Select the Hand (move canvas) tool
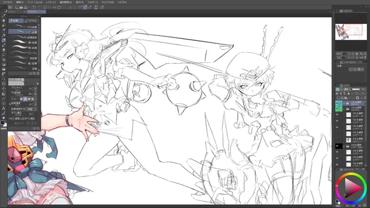 pos(4,21)
